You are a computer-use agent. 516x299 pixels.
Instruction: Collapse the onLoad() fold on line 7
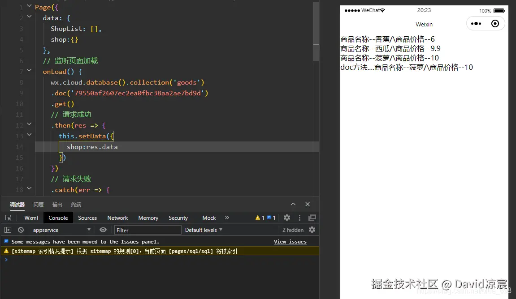(29, 70)
